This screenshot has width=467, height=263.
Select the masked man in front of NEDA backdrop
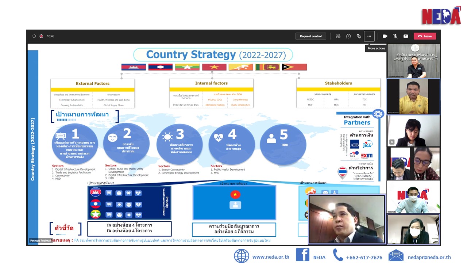click(413, 197)
